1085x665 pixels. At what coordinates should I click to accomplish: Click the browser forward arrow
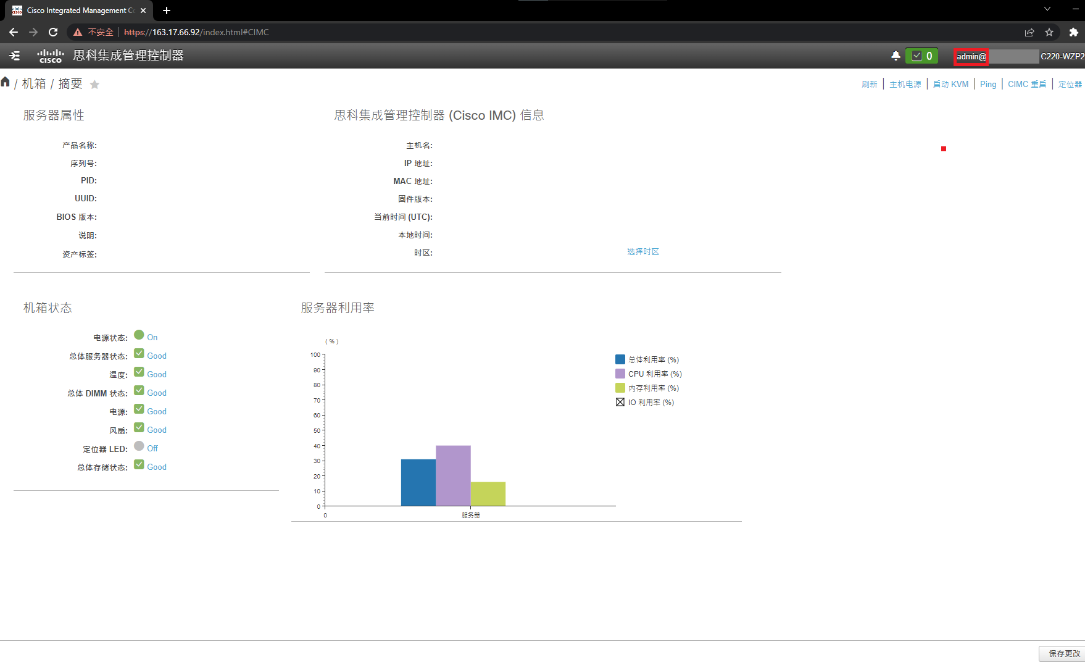click(33, 32)
